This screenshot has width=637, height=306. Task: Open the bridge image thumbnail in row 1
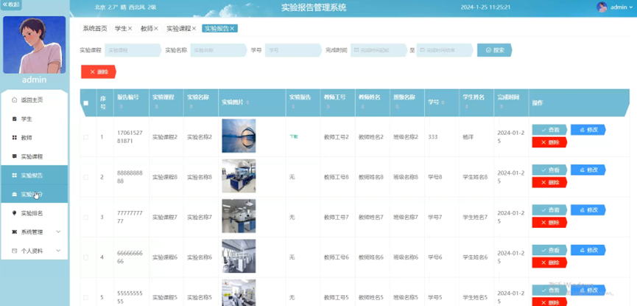click(x=239, y=136)
